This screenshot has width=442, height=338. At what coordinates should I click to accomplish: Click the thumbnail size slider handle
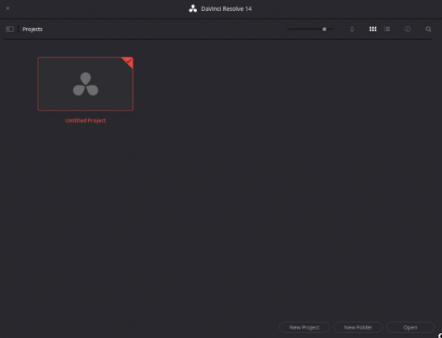[324, 29]
